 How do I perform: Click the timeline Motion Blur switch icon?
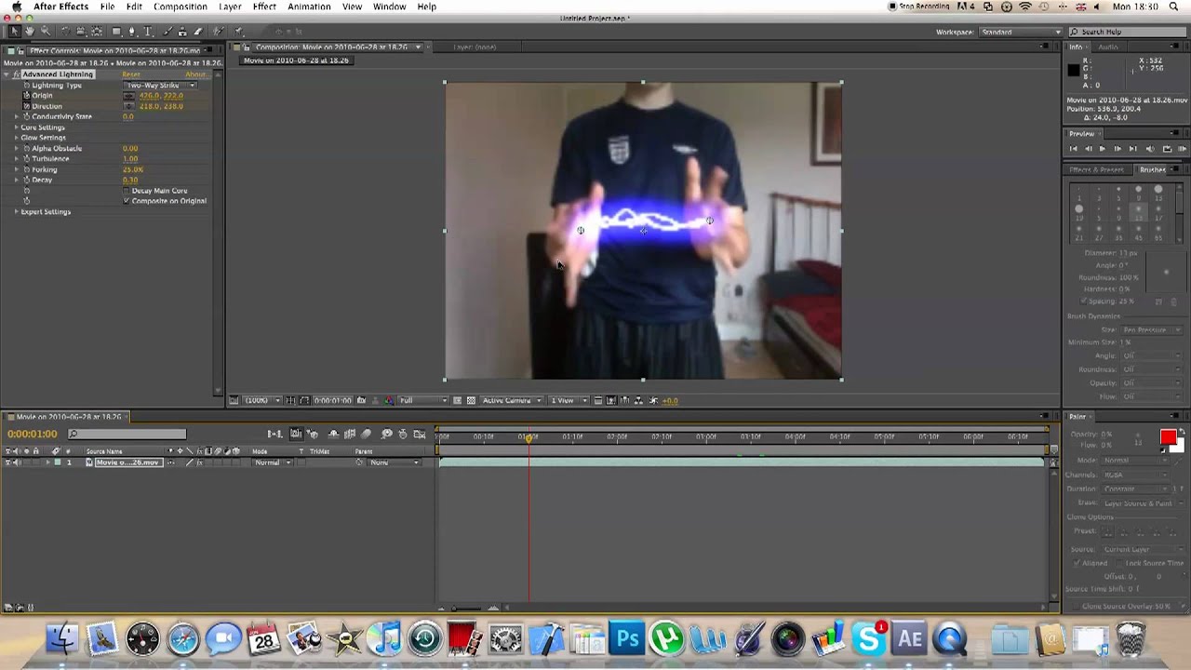pos(366,434)
